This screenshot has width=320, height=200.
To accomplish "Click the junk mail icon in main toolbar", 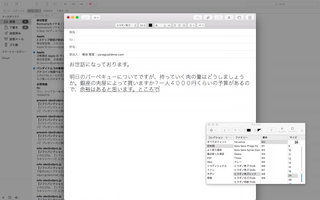I will coord(55,4).
